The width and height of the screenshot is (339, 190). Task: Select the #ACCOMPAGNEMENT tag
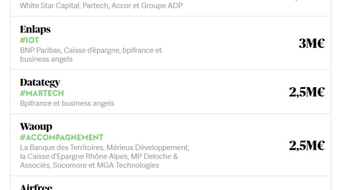61,138
